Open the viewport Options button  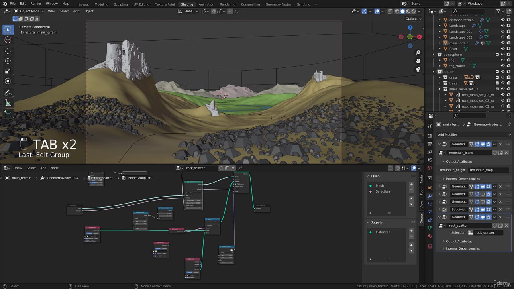(413, 19)
